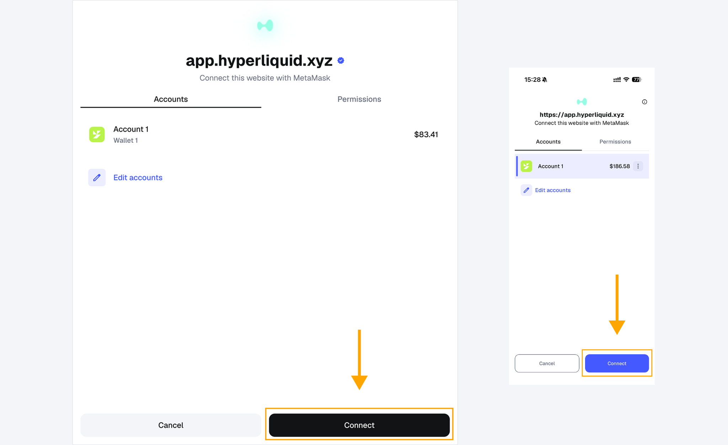The image size is (728, 445).
Task: Open the info icon in mobile screen
Action: point(644,102)
